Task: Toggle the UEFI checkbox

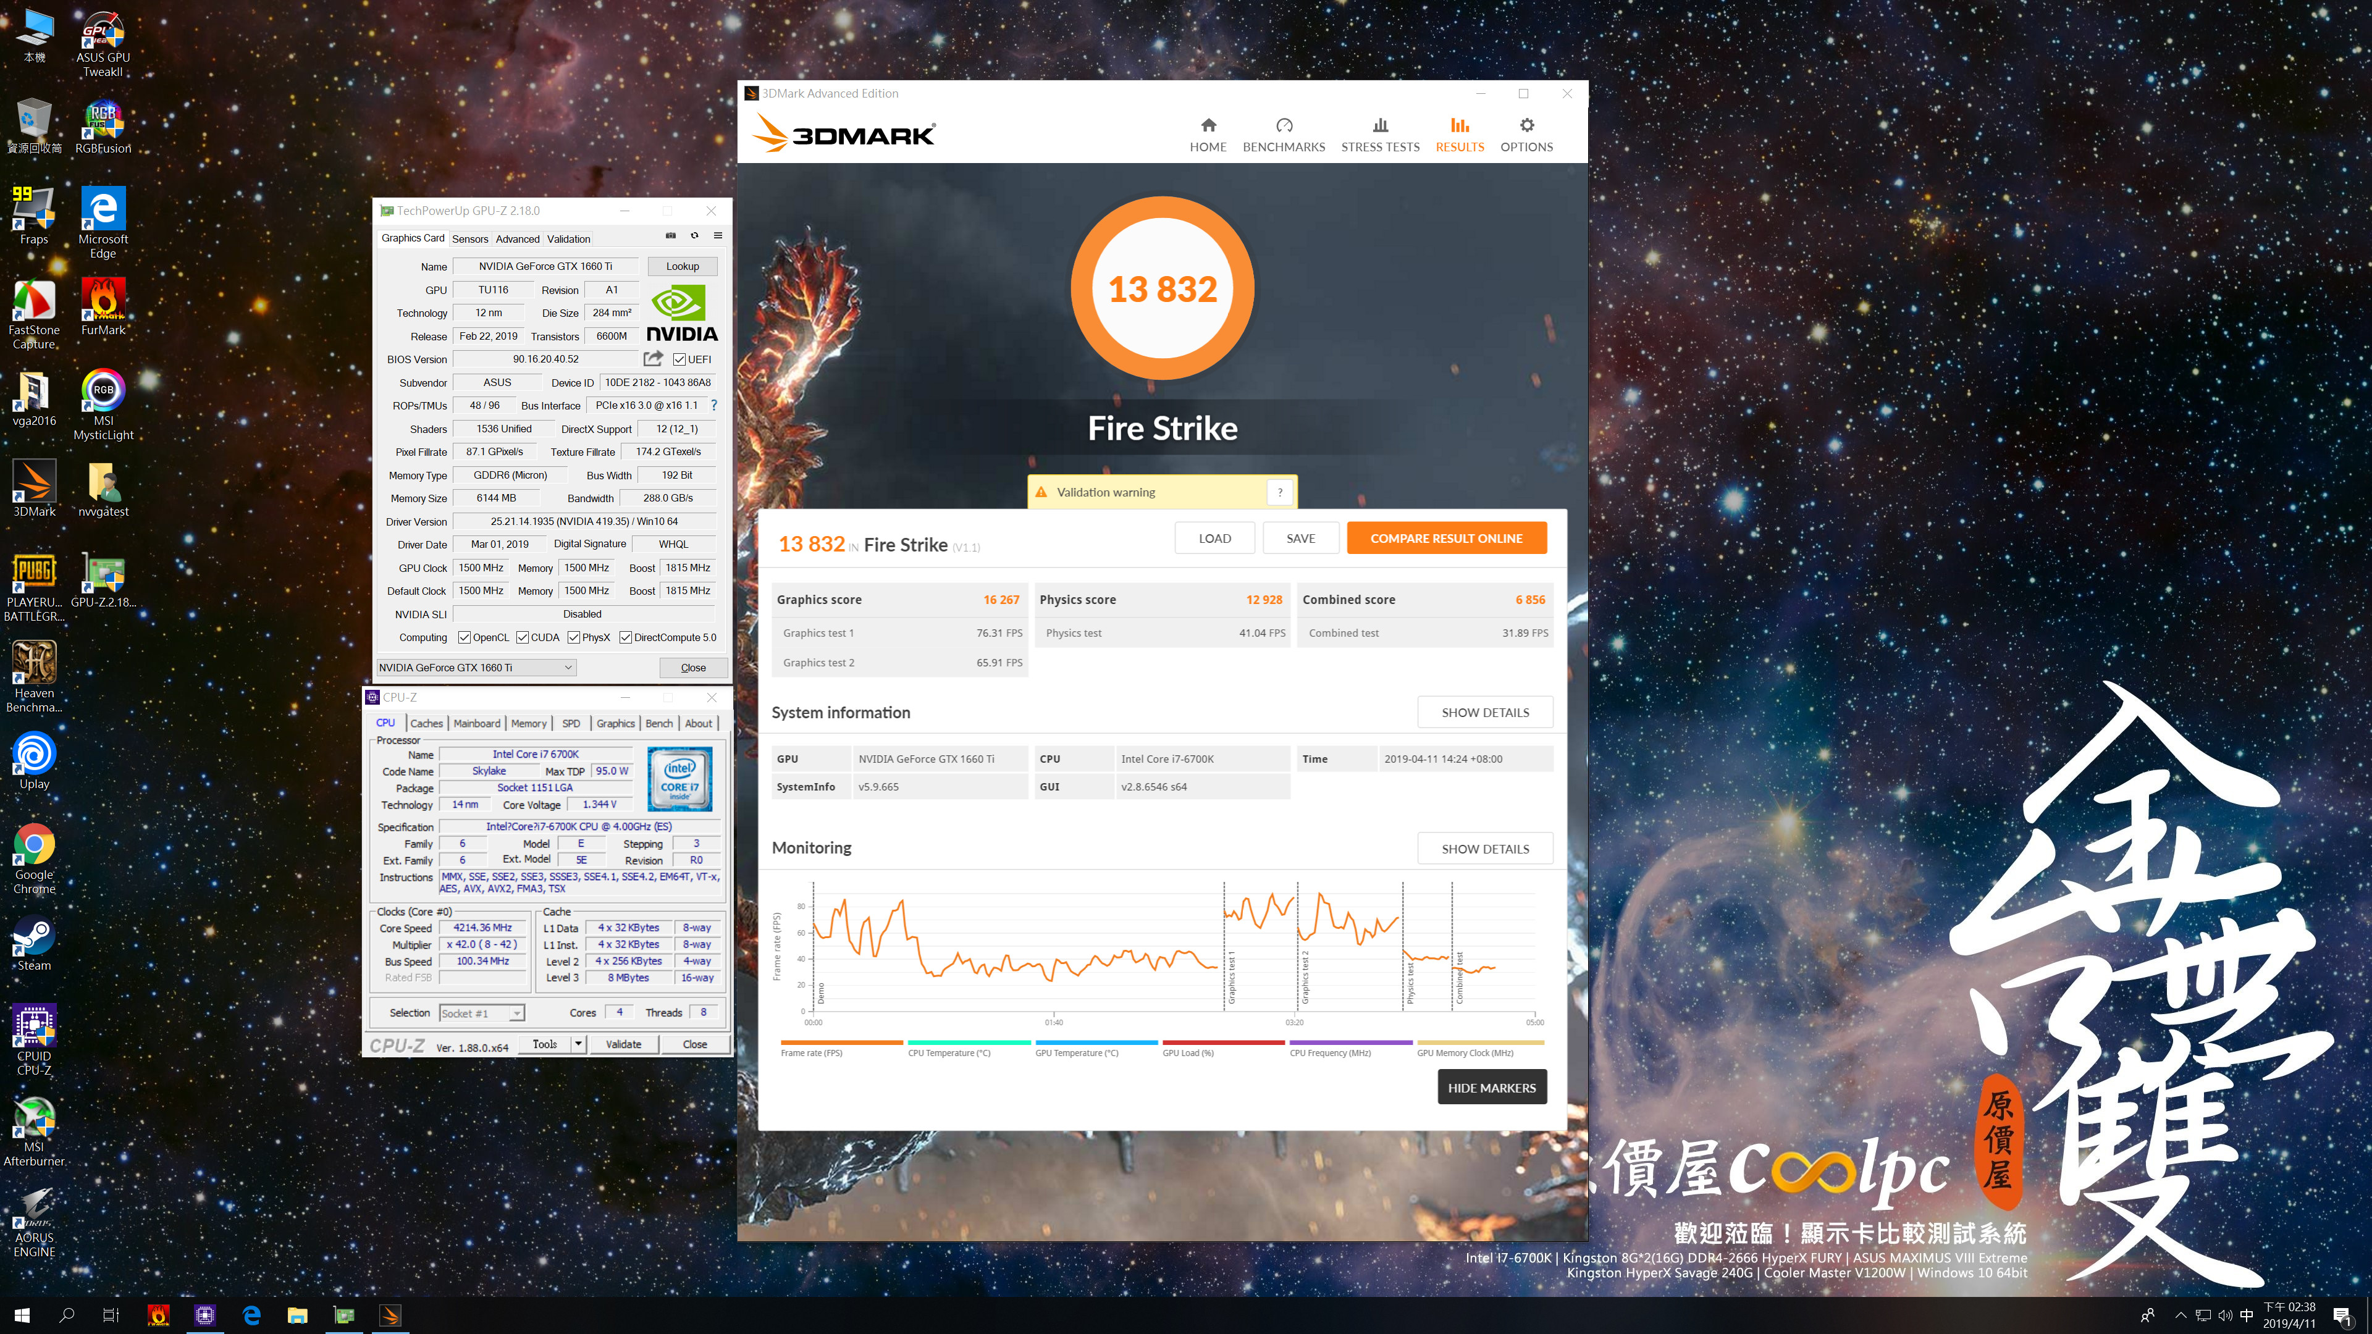Action: click(679, 360)
